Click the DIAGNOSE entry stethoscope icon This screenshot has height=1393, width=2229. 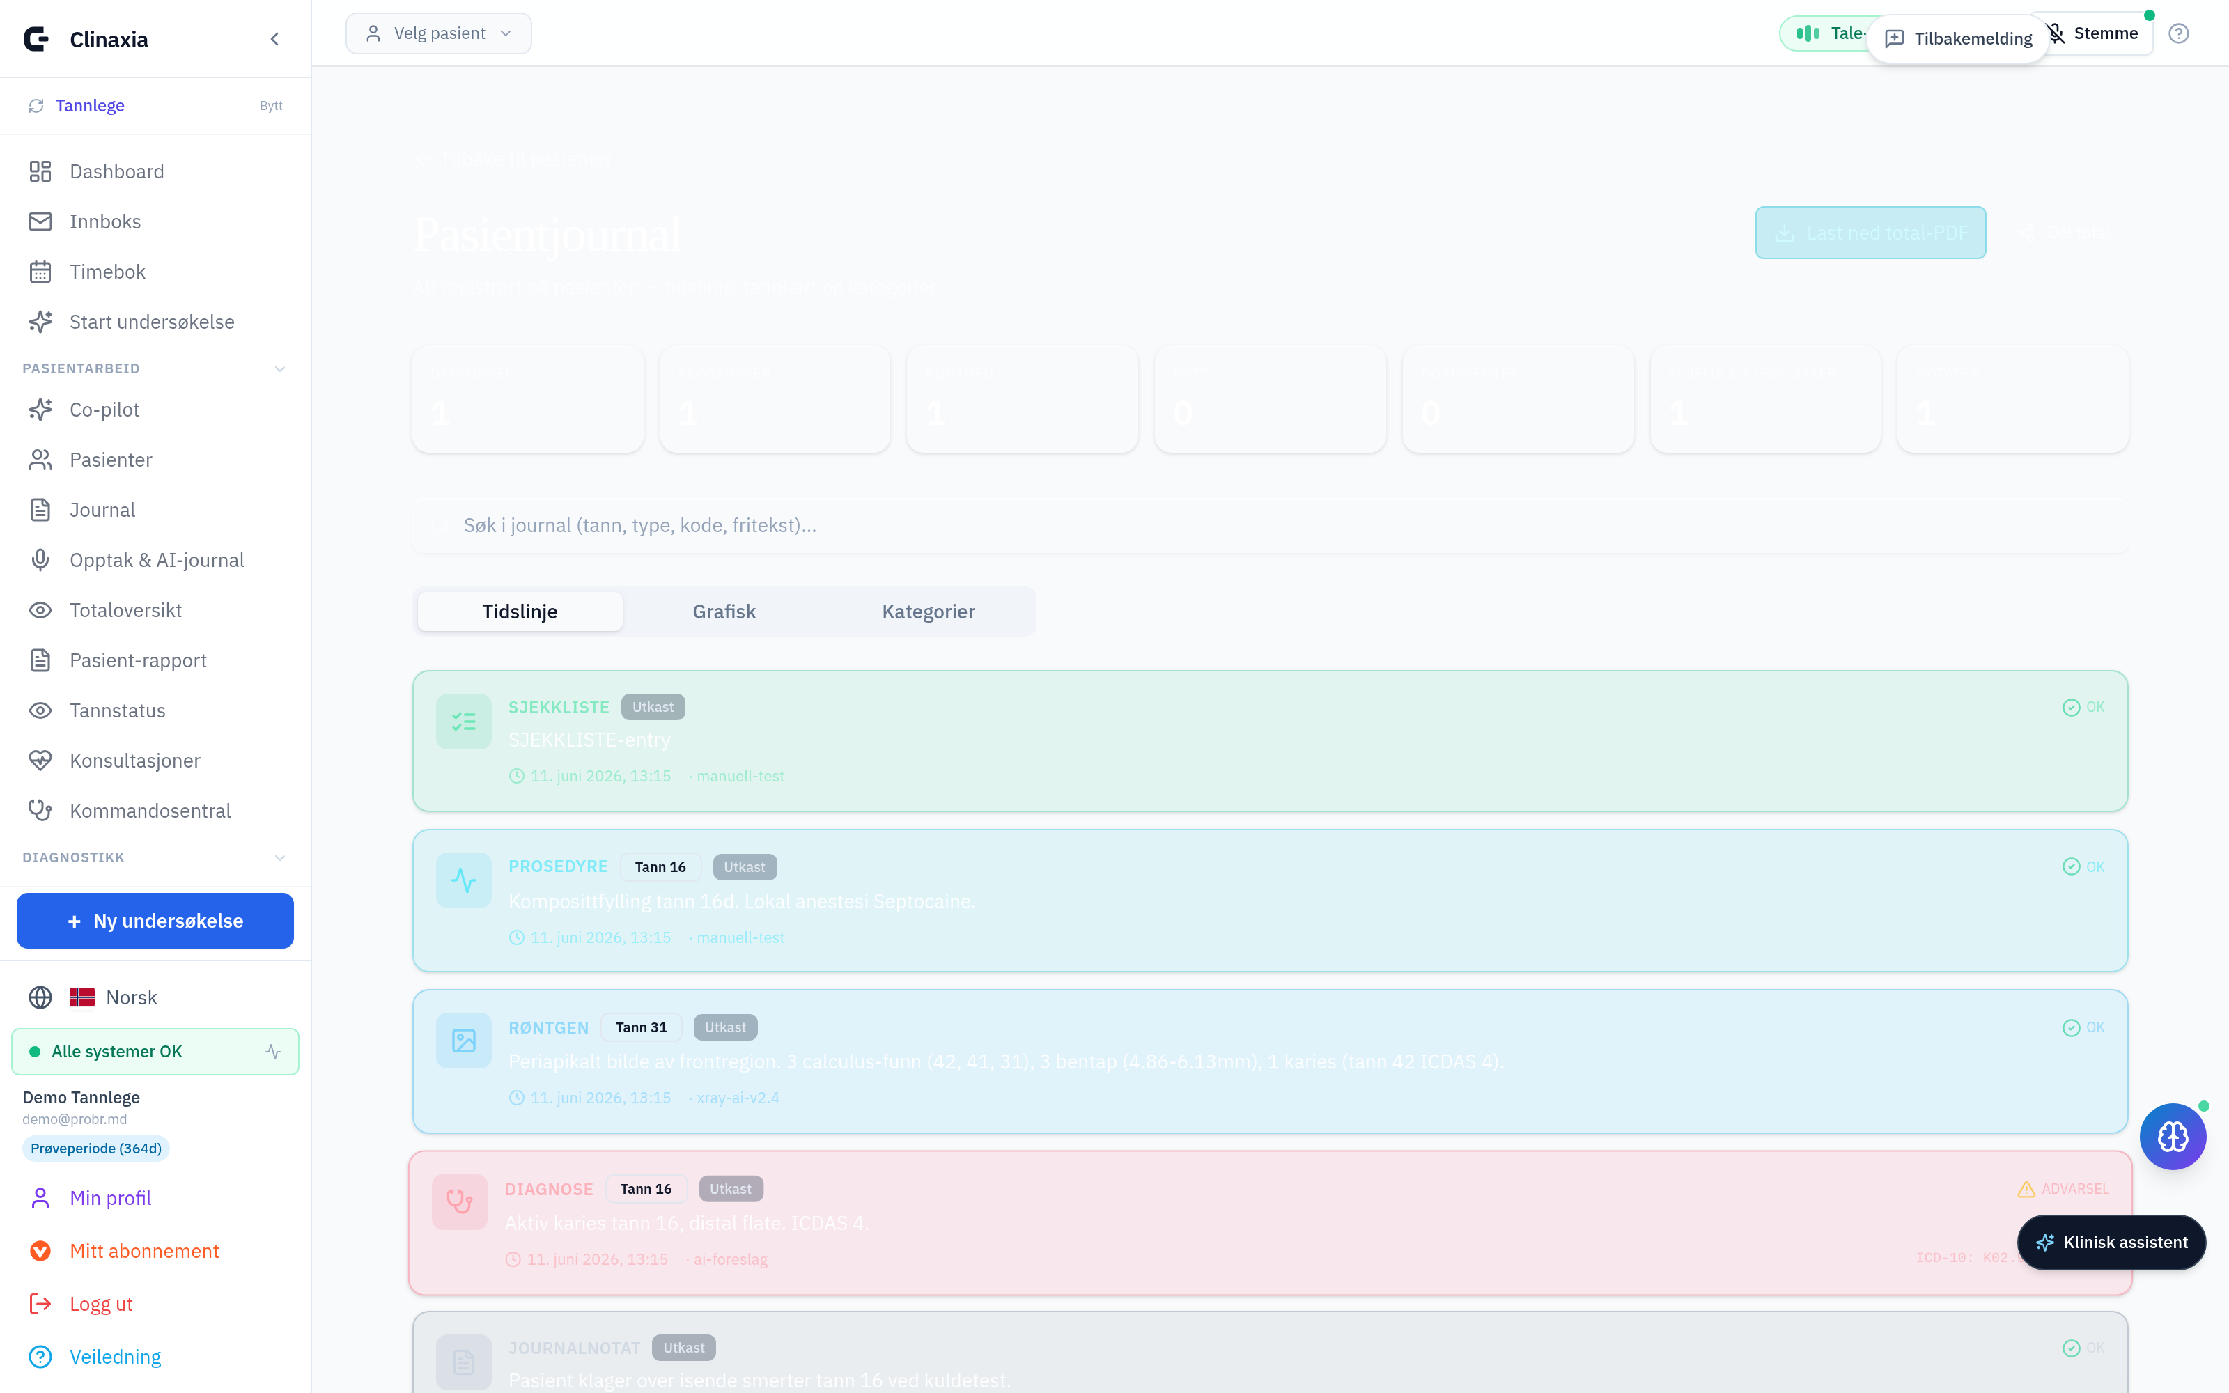click(460, 1201)
